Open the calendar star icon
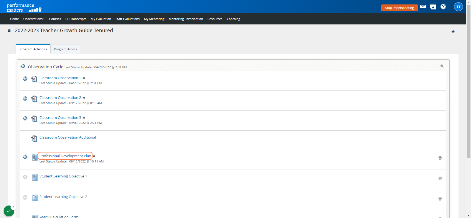 point(433,7)
